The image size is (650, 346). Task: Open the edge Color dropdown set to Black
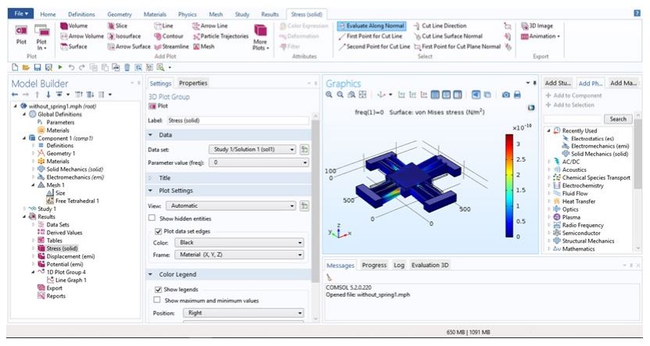click(242, 243)
